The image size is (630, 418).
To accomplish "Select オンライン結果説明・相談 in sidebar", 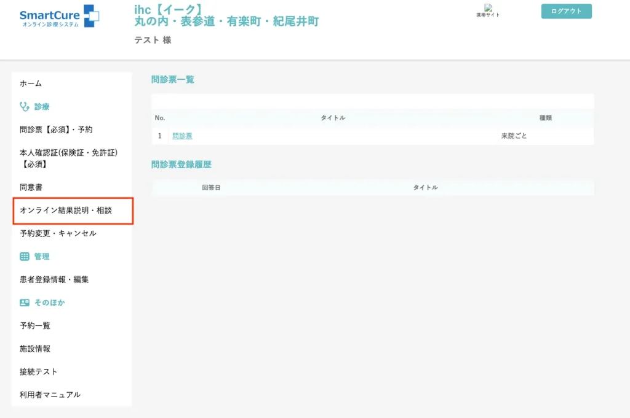I will (66, 211).
